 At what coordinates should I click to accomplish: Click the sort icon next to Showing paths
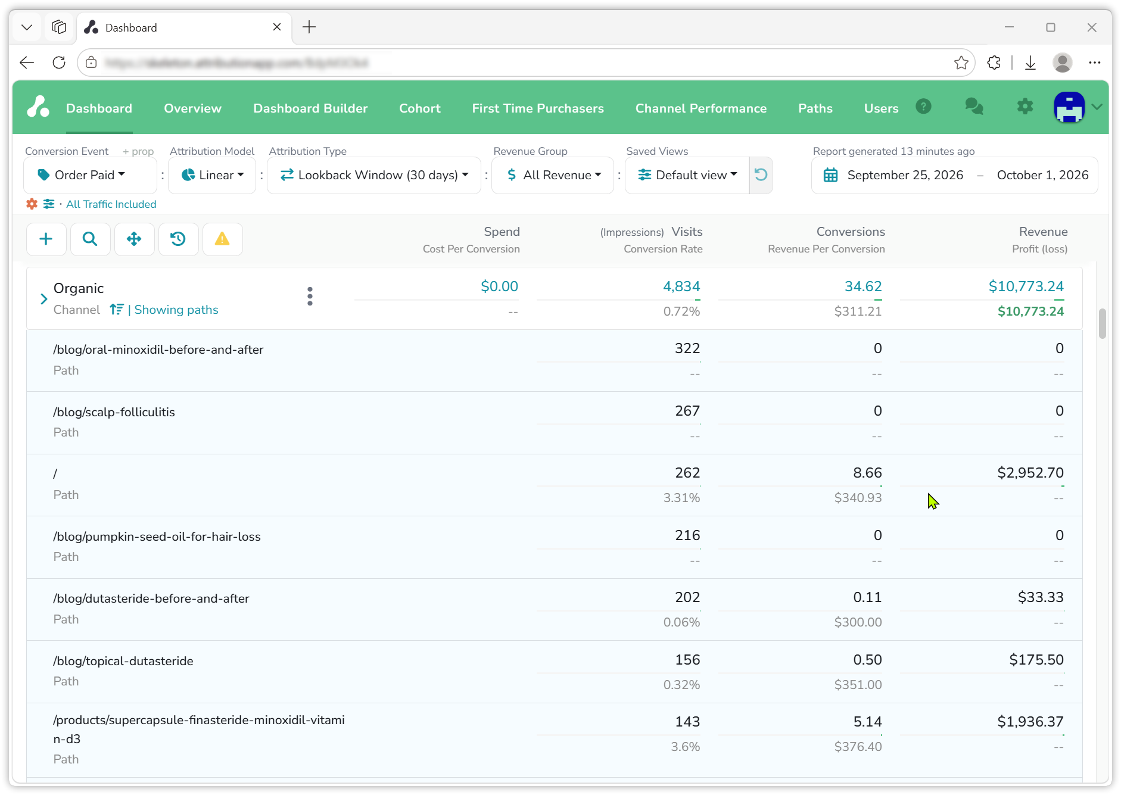pyautogui.click(x=117, y=310)
